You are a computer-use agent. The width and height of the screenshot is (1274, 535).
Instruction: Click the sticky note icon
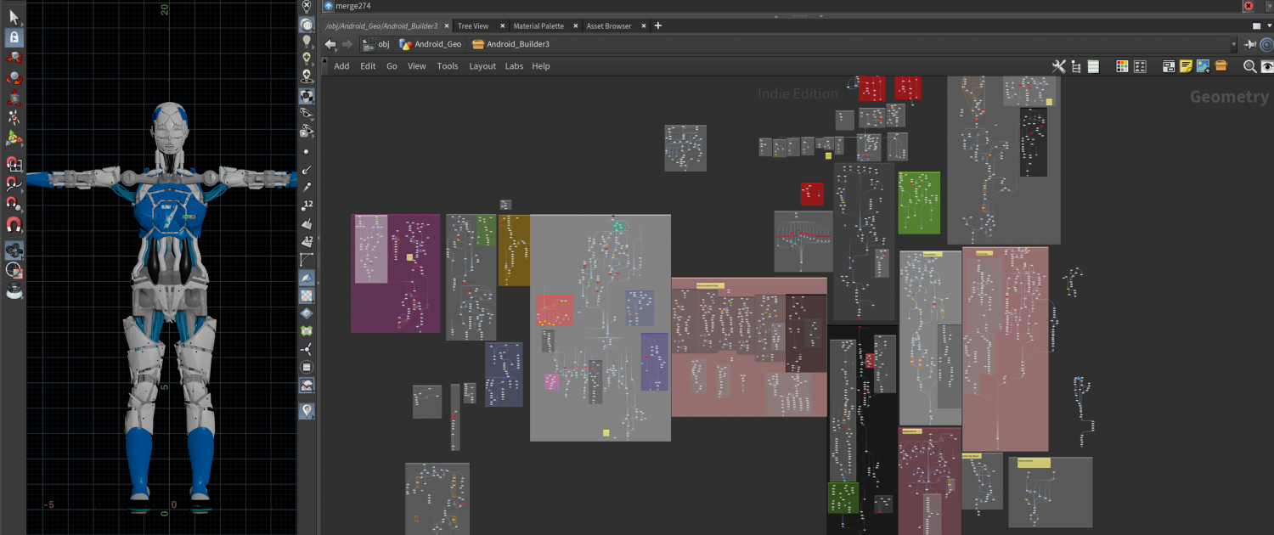[x=1186, y=66]
